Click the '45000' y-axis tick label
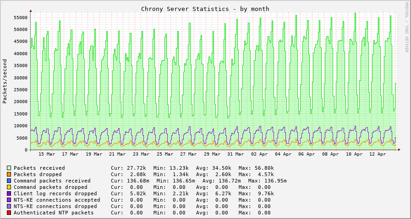Viewport: 411px width, 219px height. point(21,42)
